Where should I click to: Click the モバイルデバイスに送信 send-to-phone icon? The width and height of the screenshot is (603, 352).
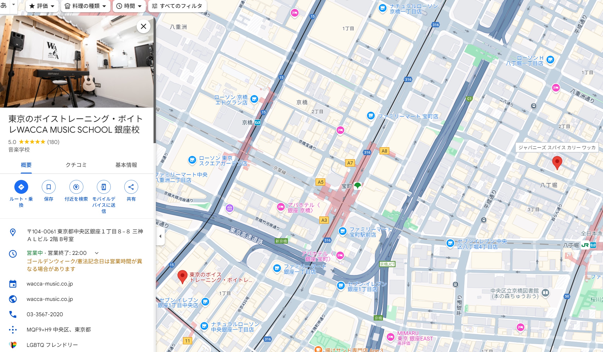coord(104,187)
